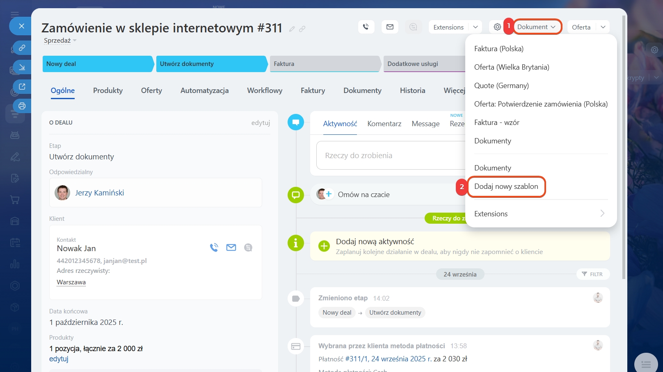The image size is (663, 372).
Task: Open the Oferta dropdown arrow
Action: [x=603, y=27]
